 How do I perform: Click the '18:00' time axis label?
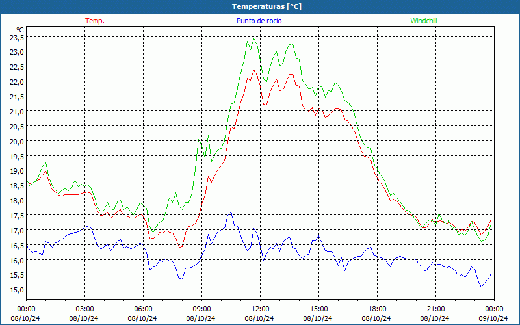378,309
